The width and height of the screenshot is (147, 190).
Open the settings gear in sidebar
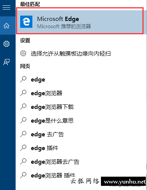tap(6, 44)
